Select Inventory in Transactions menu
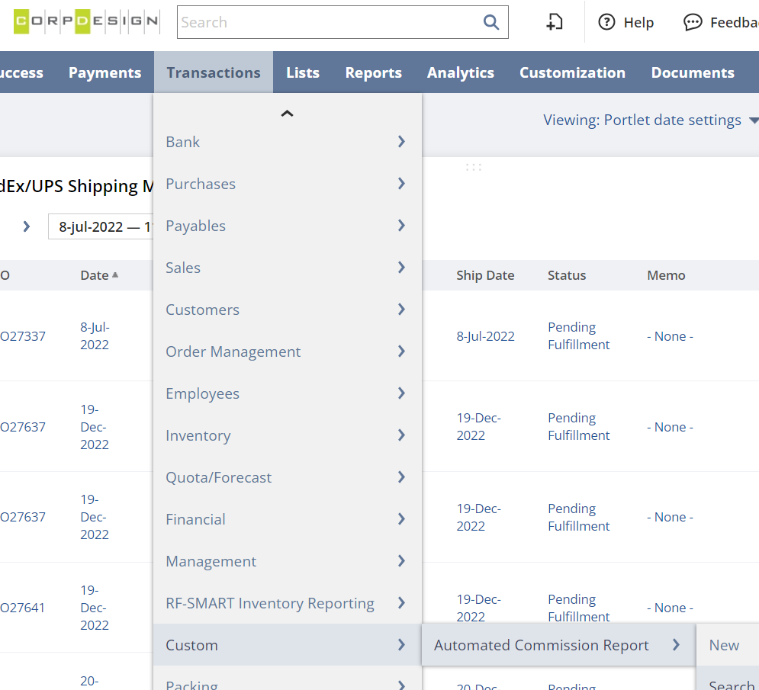 coord(287,435)
